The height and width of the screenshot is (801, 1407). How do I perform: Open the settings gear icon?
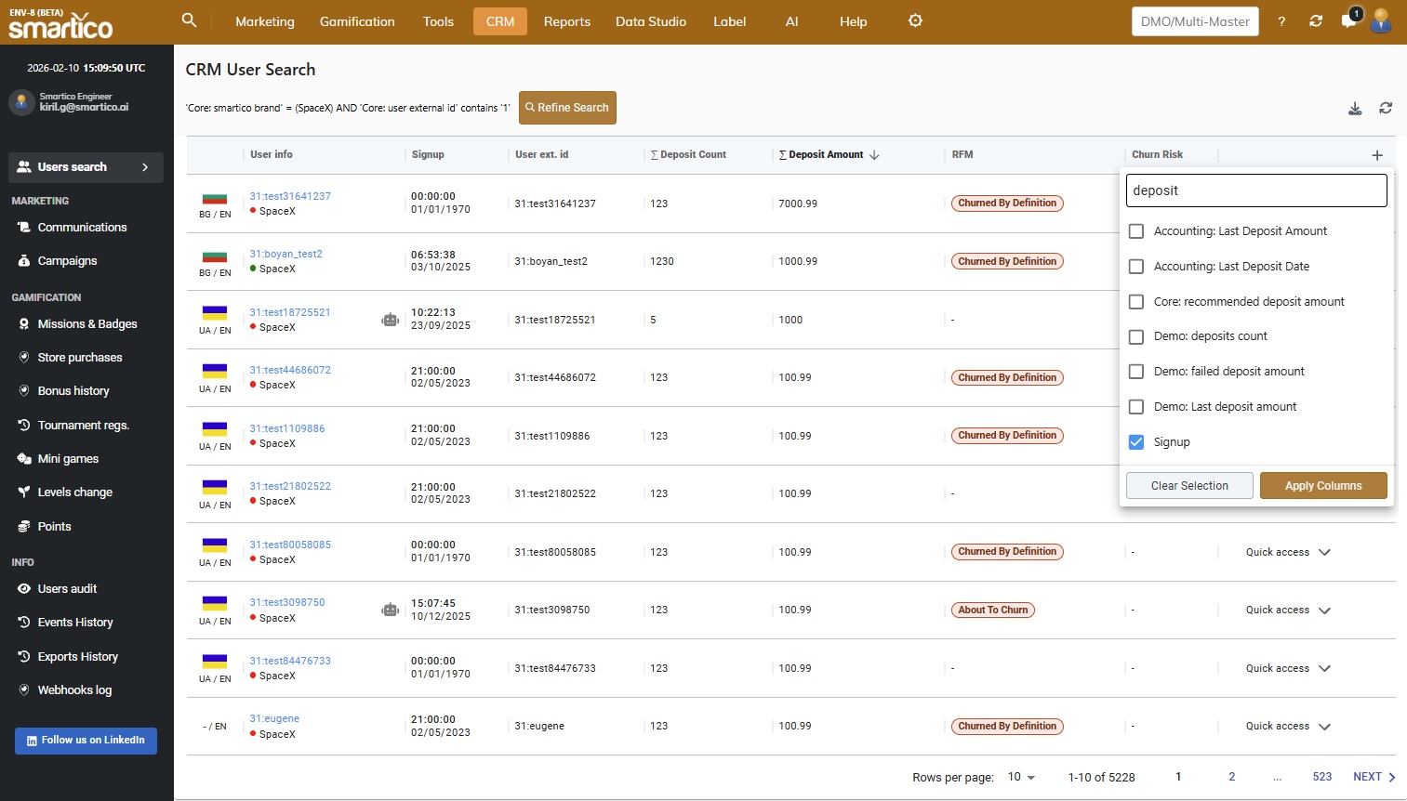coord(915,20)
